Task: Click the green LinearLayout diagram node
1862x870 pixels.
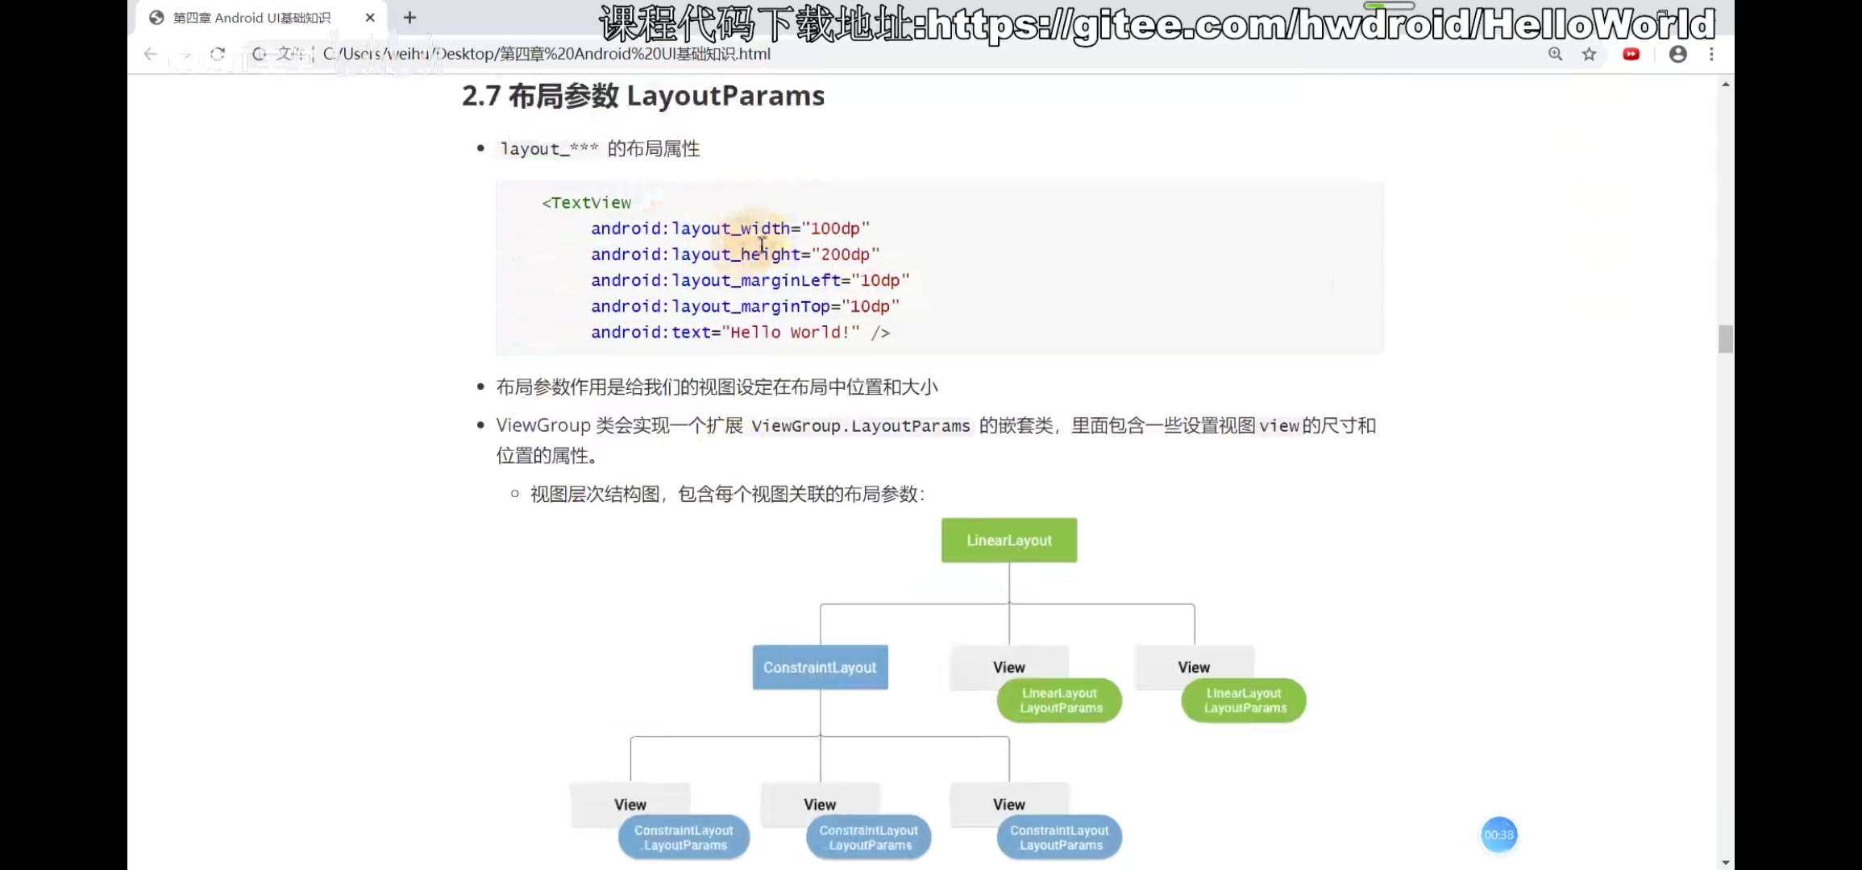Action: 1009,541
